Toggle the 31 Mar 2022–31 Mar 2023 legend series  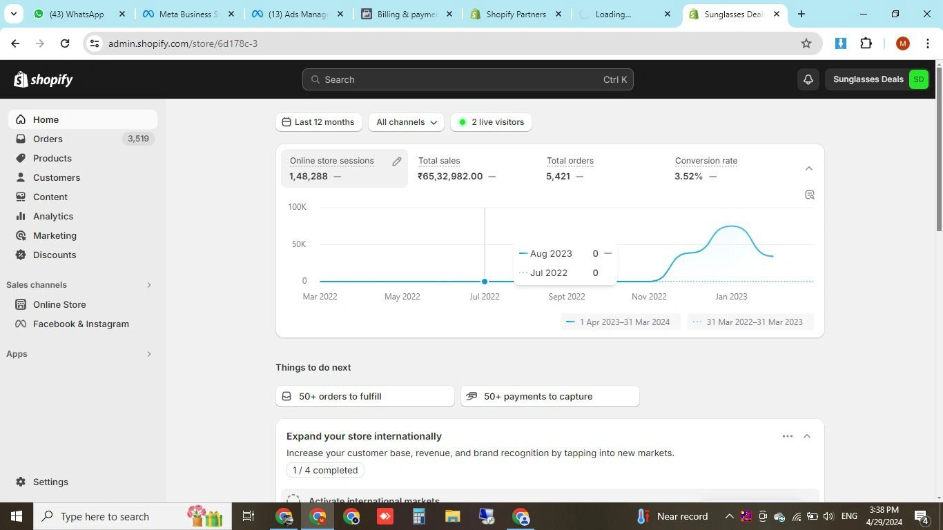(748, 322)
